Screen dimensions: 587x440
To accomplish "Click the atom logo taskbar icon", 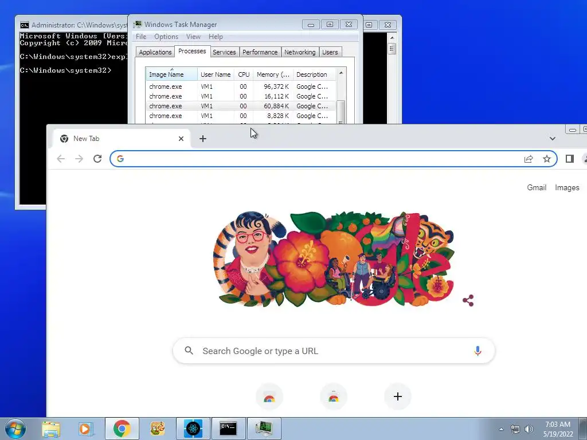I will [193, 429].
